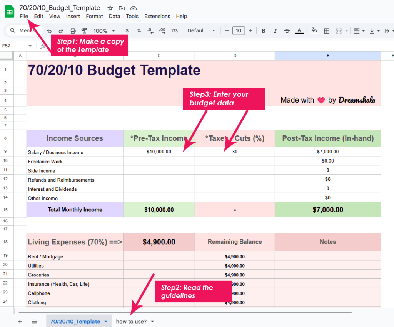Increase decimal places with the toolbar icon

pyautogui.click(x=162, y=30)
